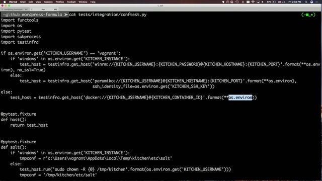
Task: Switch to the second terminal tab
Action: click(44, 9)
